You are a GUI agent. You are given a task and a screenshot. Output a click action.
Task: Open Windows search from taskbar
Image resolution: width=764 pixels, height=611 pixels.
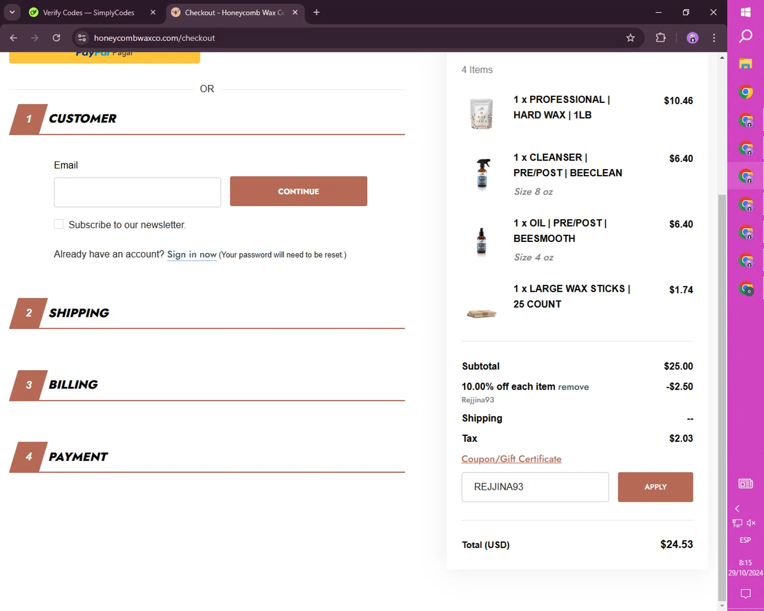pyautogui.click(x=746, y=36)
